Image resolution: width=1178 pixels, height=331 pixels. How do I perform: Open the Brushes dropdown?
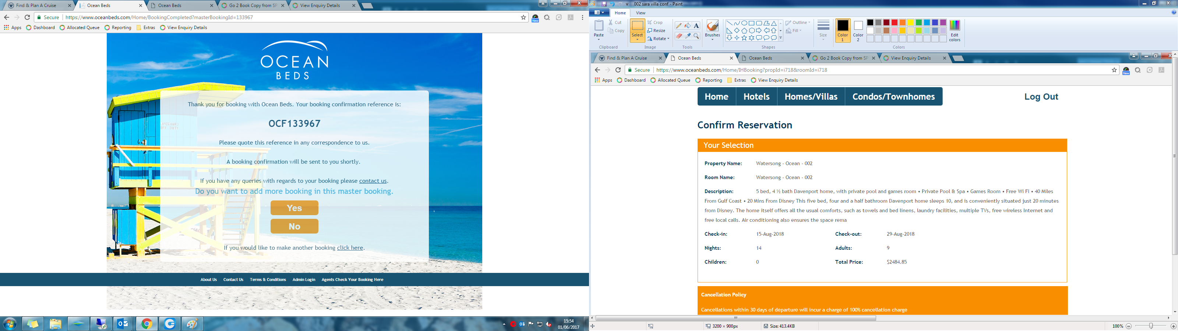click(712, 39)
